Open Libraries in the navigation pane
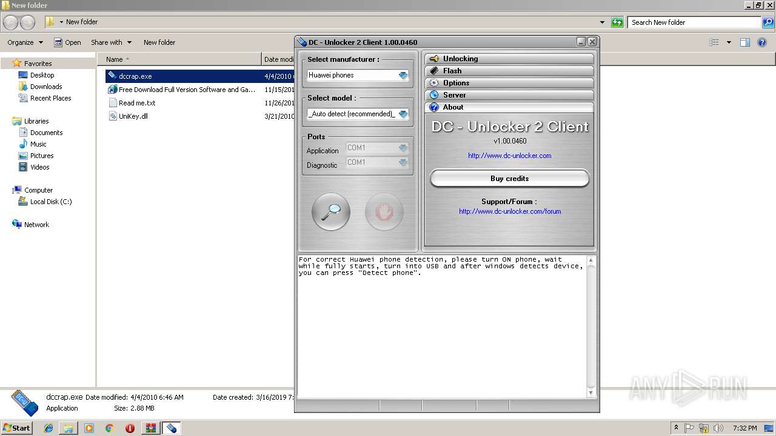 pos(36,121)
